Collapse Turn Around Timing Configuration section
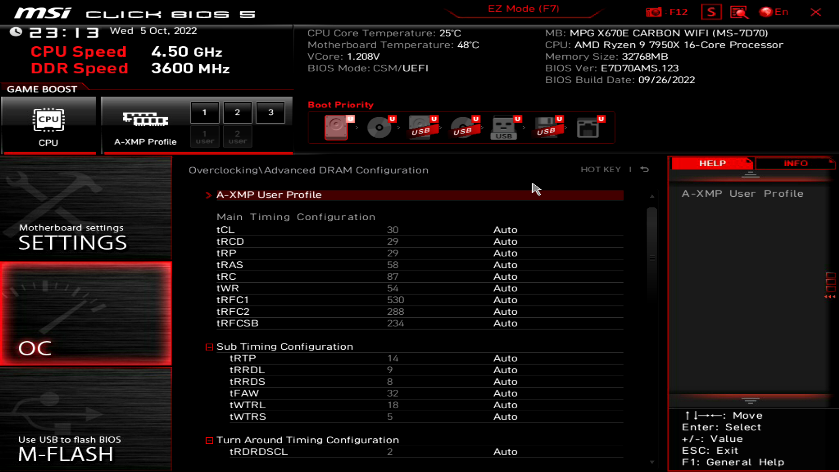The height and width of the screenshot is (472, 839). 209,441
